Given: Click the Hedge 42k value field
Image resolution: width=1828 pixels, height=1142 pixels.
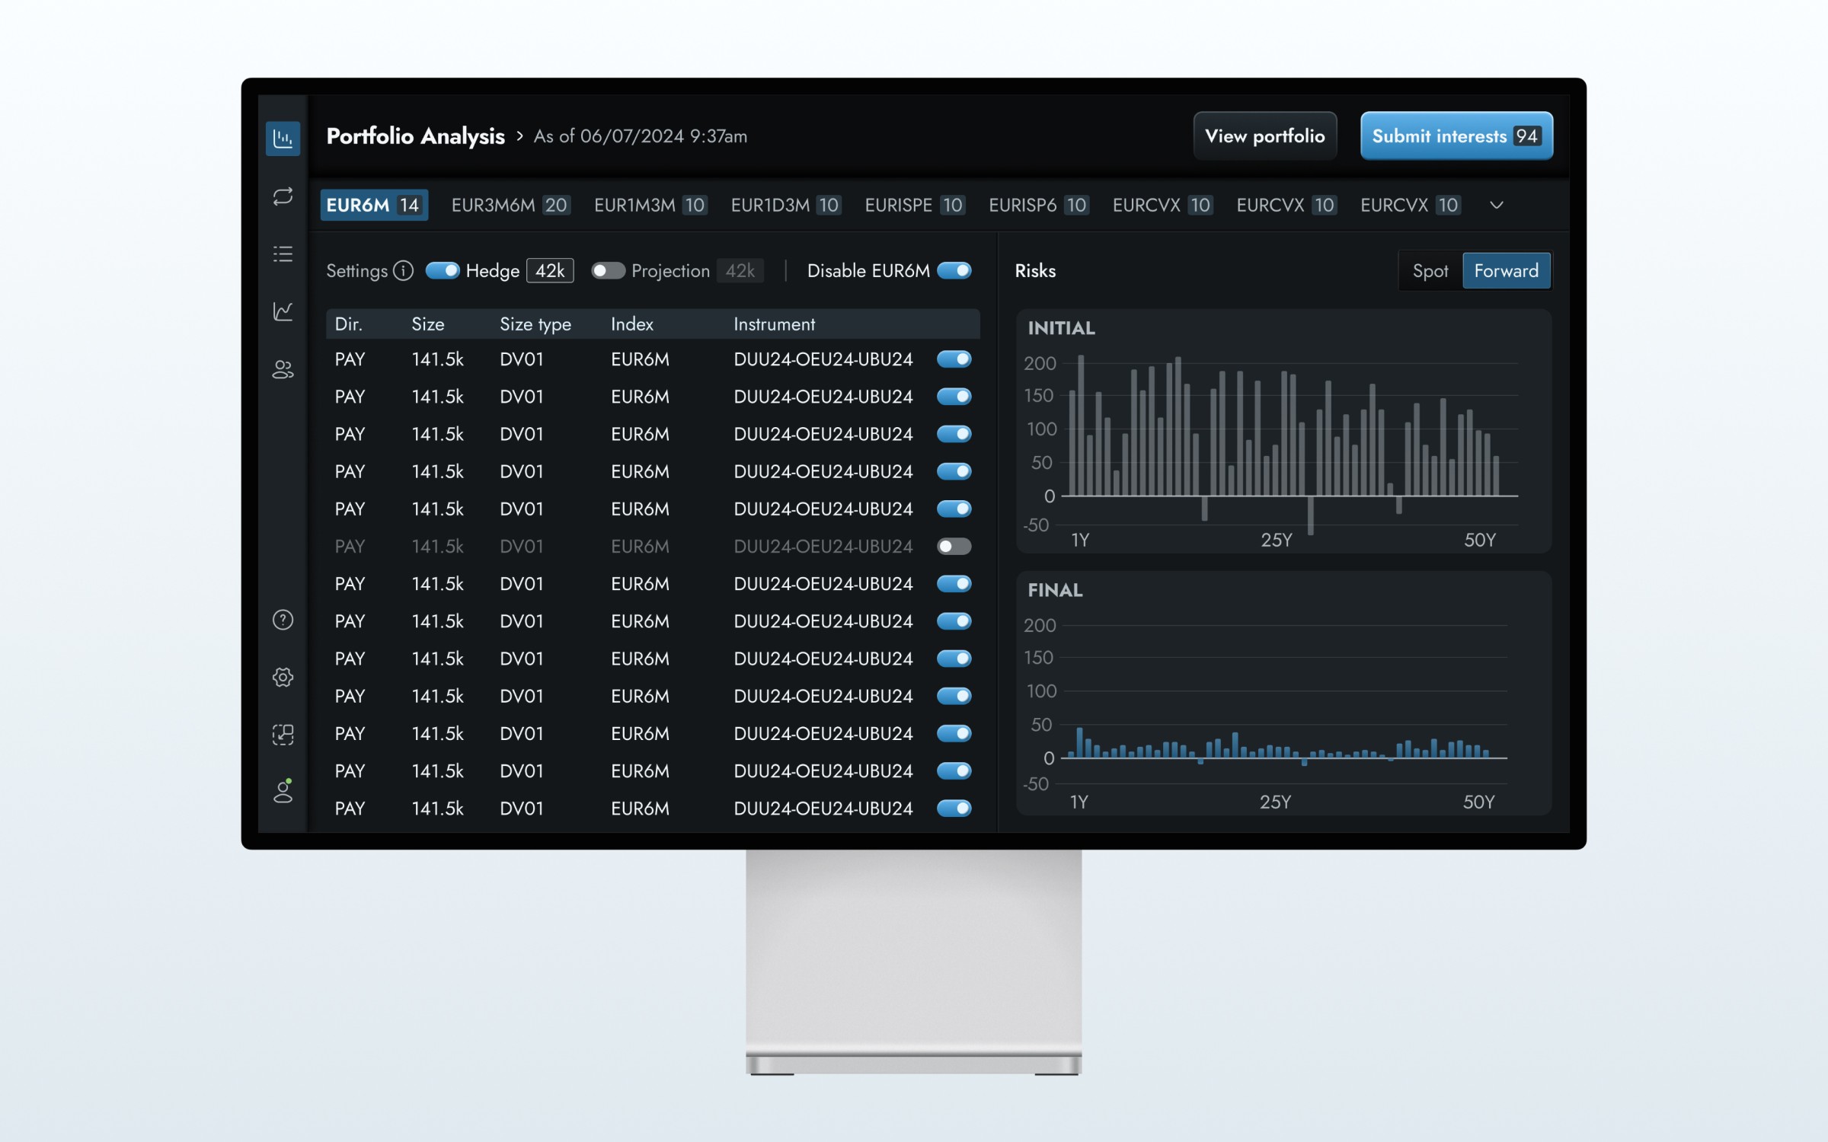Looking at the screenshot, I should [x=549, y=270].
